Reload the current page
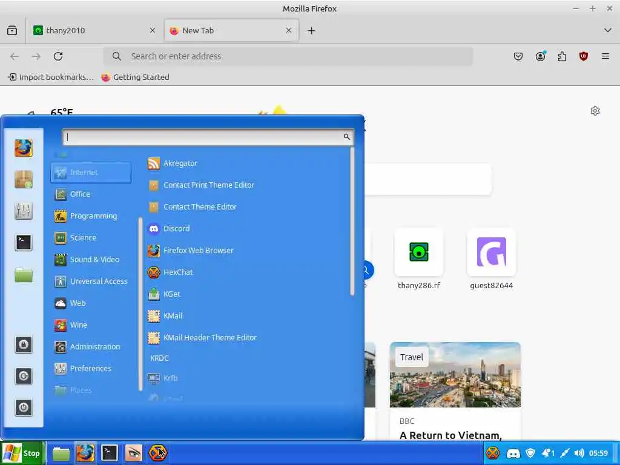 click(x=58, y=56)
